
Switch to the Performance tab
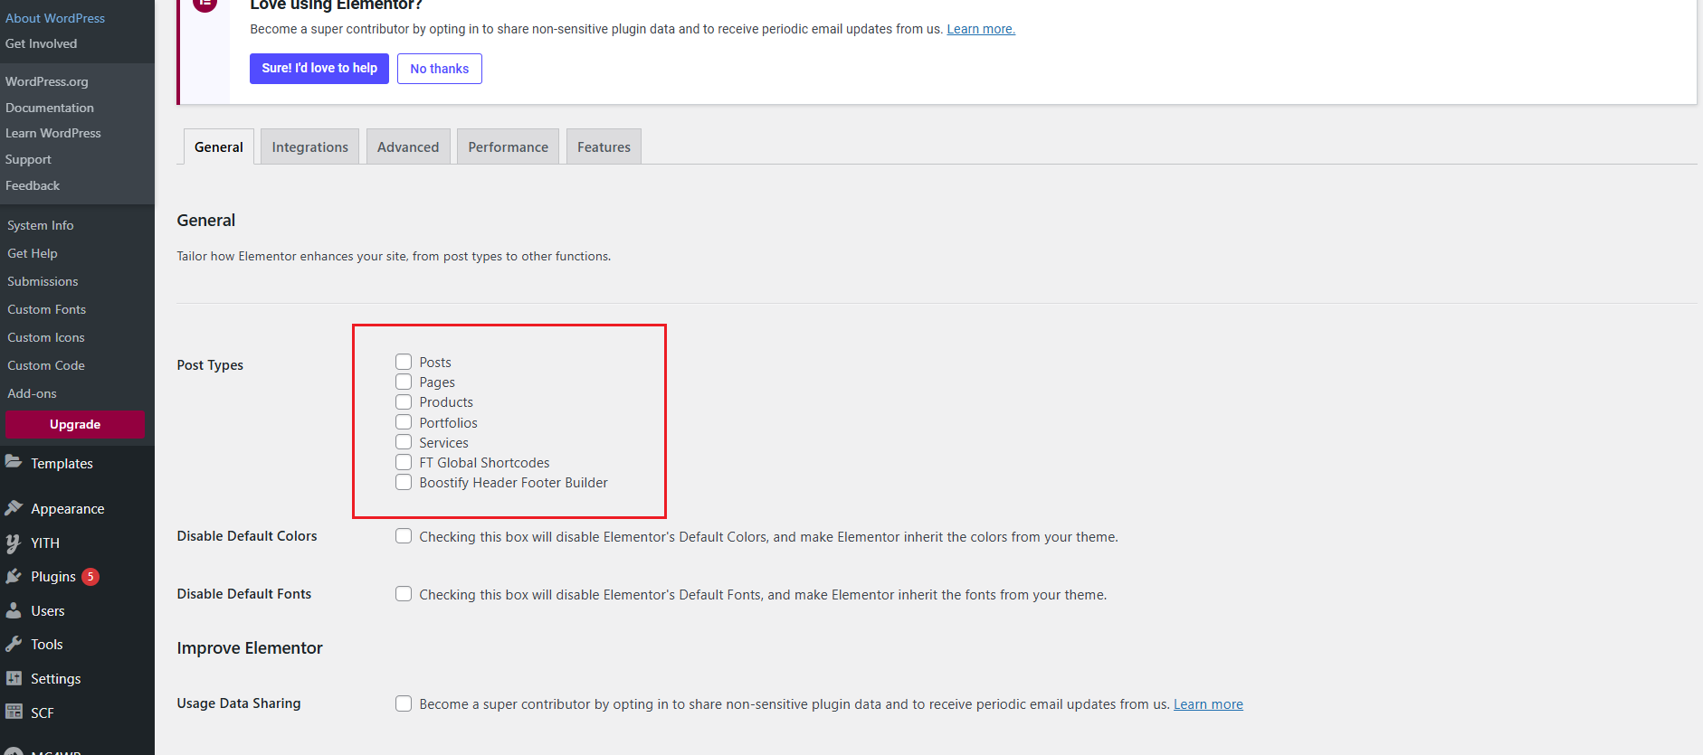(x=508, y=146)
